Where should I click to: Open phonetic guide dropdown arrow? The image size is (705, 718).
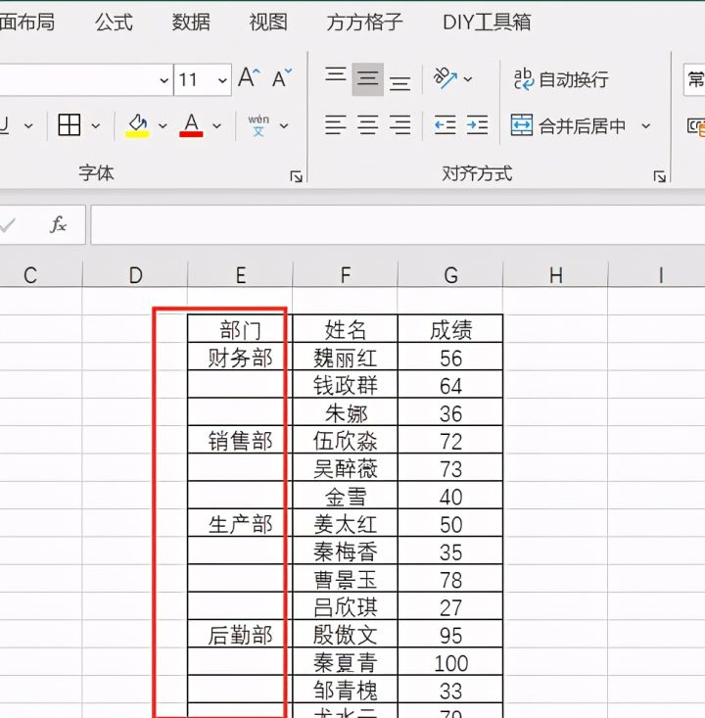(284, 126)
